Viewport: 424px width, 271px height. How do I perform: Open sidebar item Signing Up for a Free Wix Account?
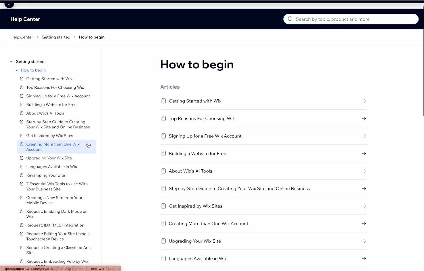coord(58,96)
